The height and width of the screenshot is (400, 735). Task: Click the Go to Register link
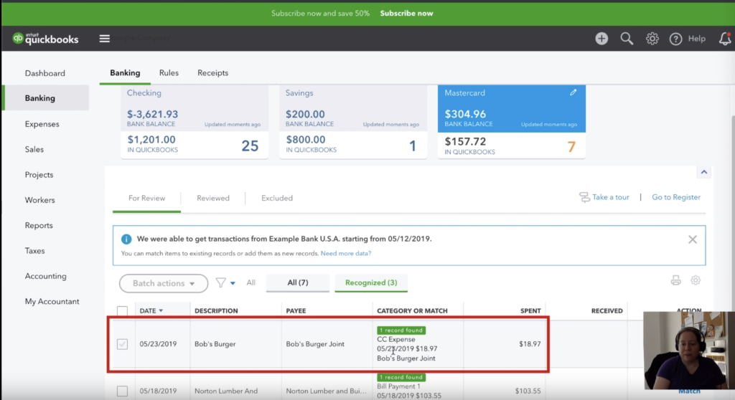pos(676,197)
